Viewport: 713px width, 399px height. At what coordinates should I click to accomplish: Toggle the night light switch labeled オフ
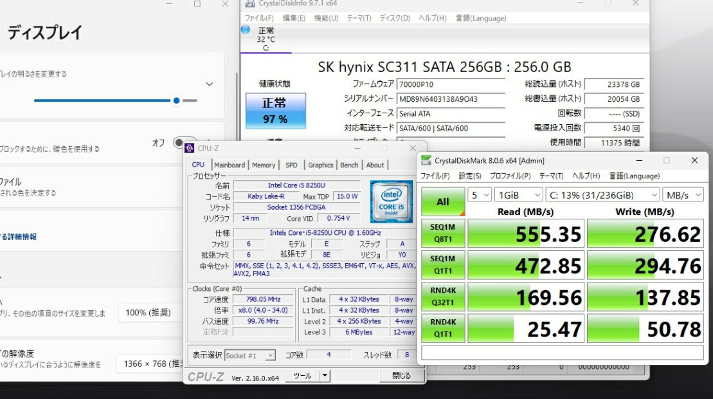click(x=183, y=142)
